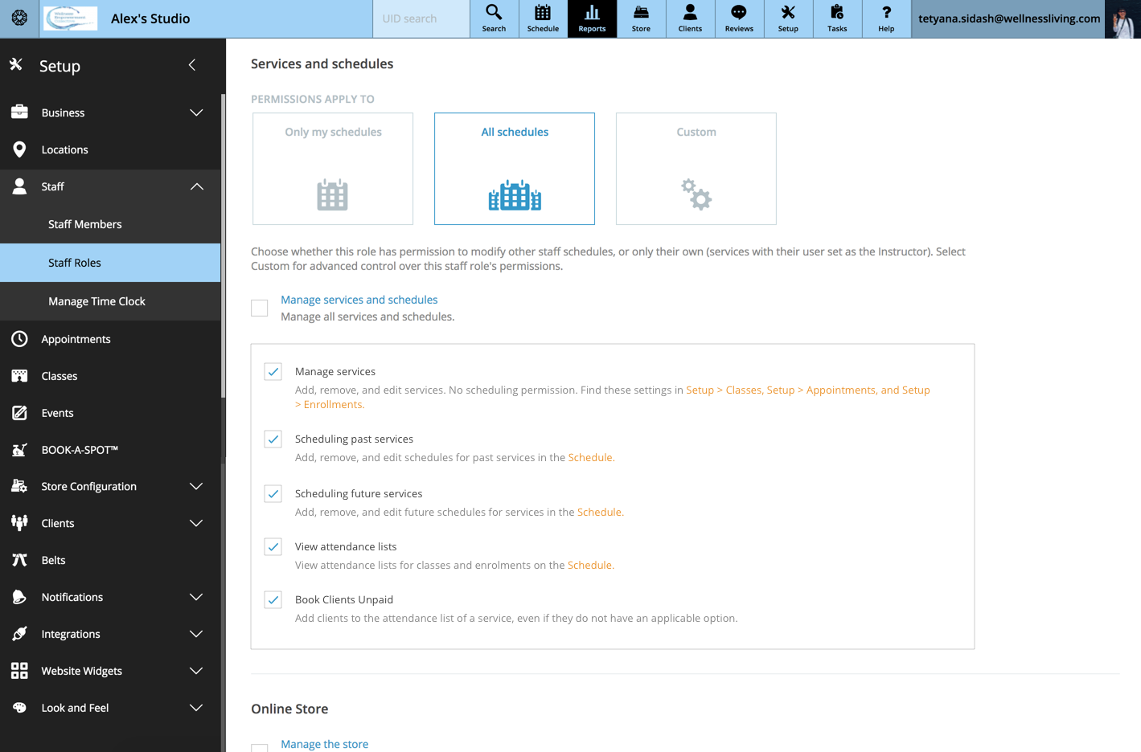This screenshot has height=752, width=1141.
Task: Expand the Store Configuration chevron
Action: pyautogui.click(x=196, y=486)
